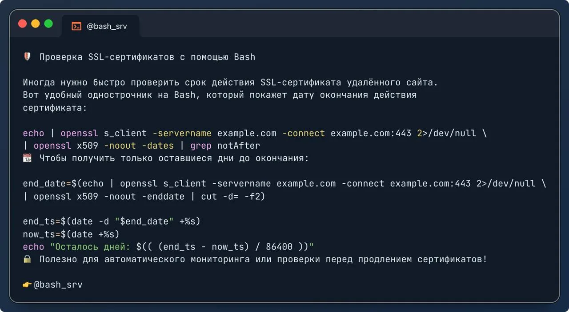Click the title 'Проверка SSL-сертификатов с помощью Bash'
Viewport: 569px width, 312px height.
point(147,57)
